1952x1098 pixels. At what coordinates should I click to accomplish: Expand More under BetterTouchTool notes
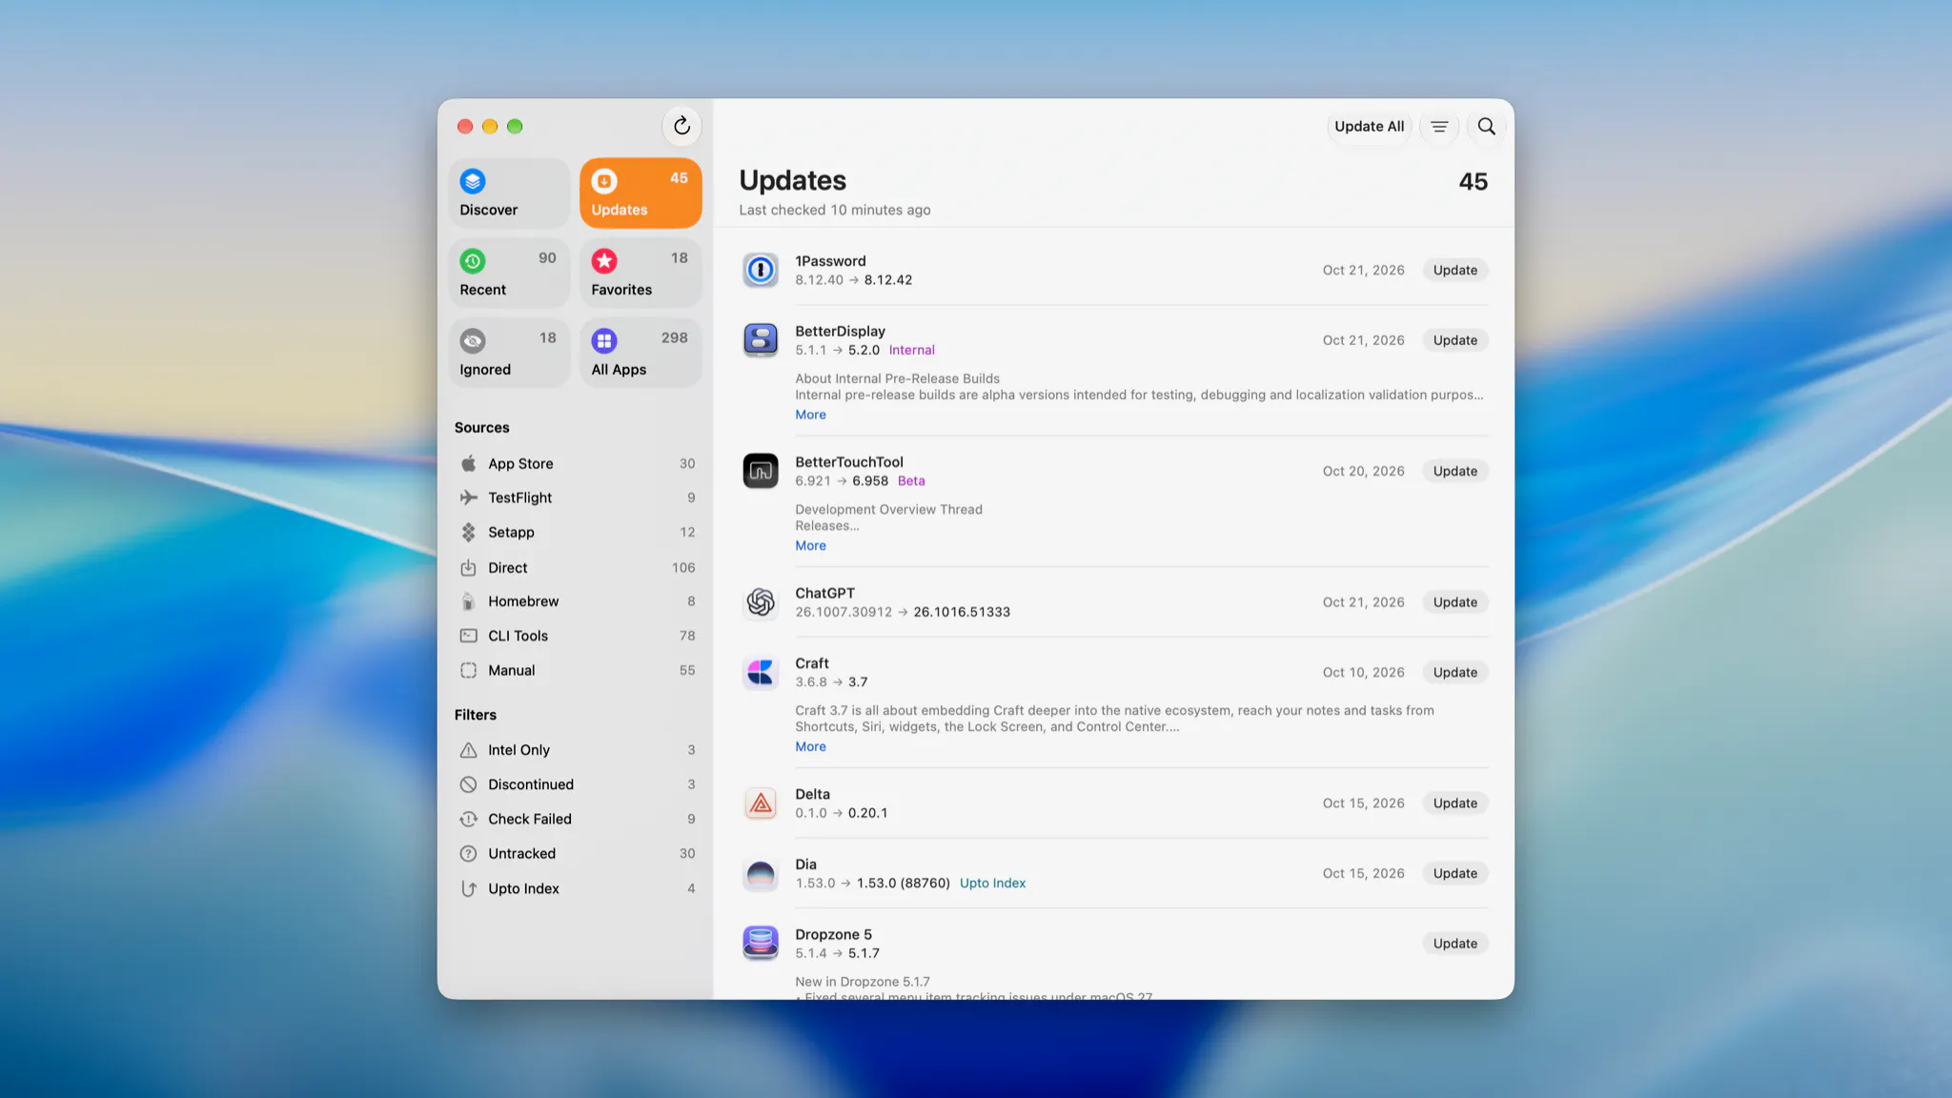810,546
